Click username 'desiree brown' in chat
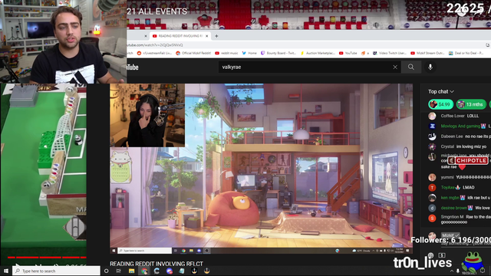This screenshot has height=276, width=491. 453,208
